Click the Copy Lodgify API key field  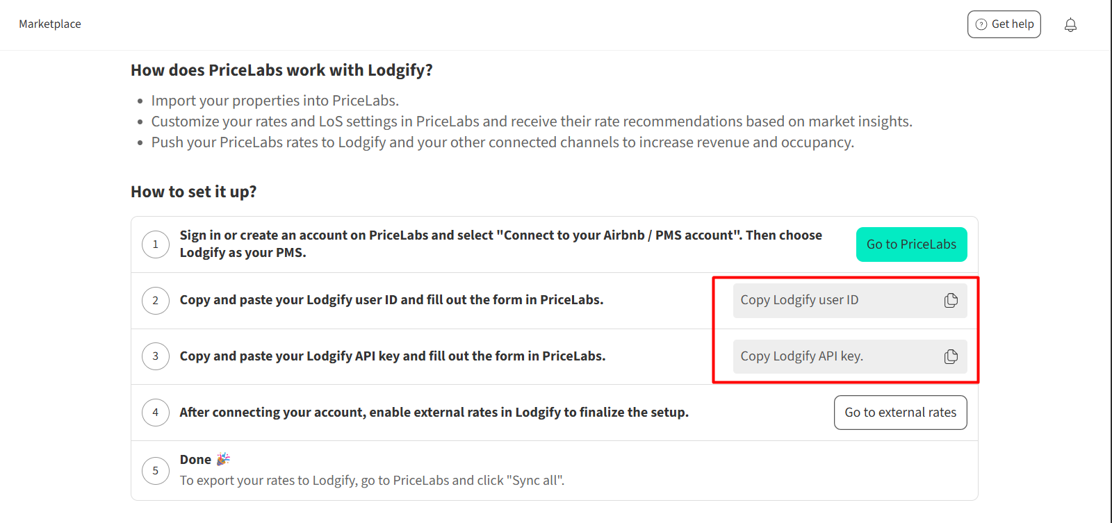pyautogui.click(x=834, y=356)
